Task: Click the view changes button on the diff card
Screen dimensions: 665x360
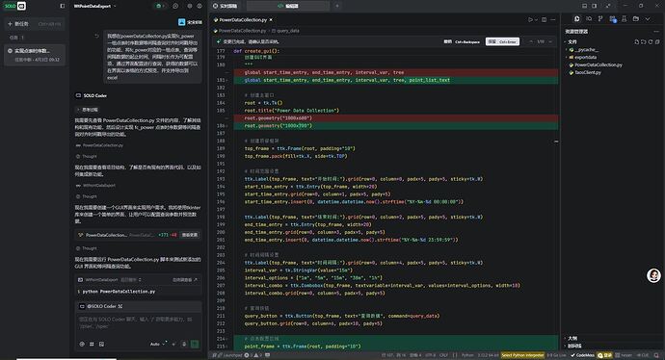Action: point(189,235)
